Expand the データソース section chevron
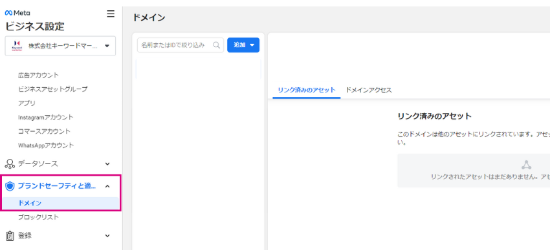 [x=107, y=164]
